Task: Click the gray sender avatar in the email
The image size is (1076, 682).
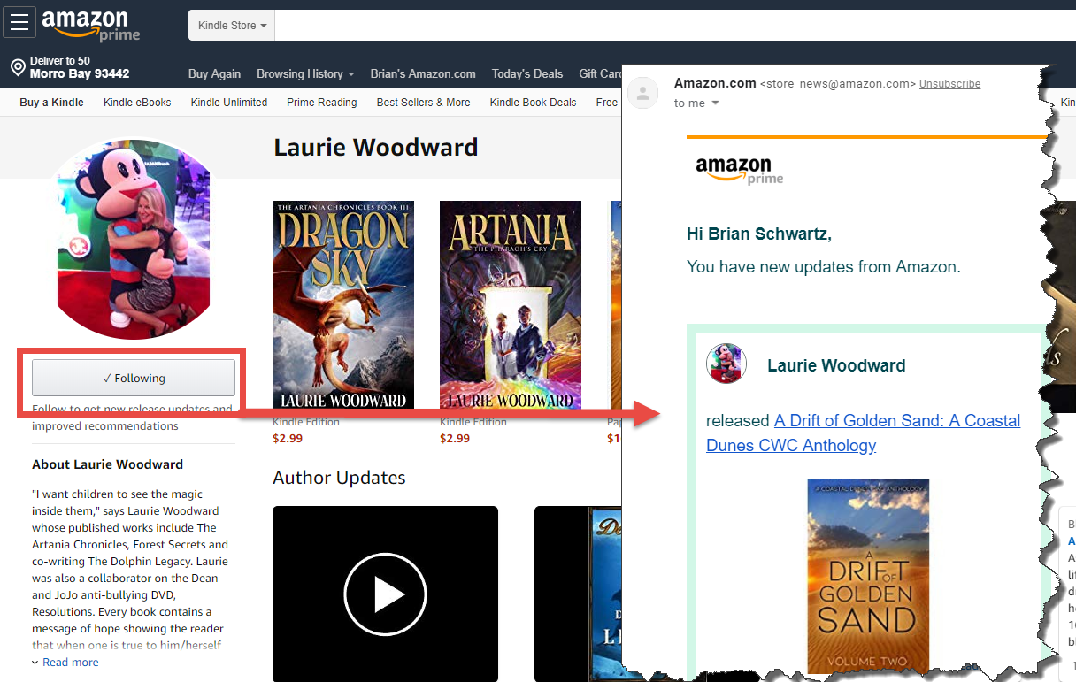Action: click(x=643, y=94)
